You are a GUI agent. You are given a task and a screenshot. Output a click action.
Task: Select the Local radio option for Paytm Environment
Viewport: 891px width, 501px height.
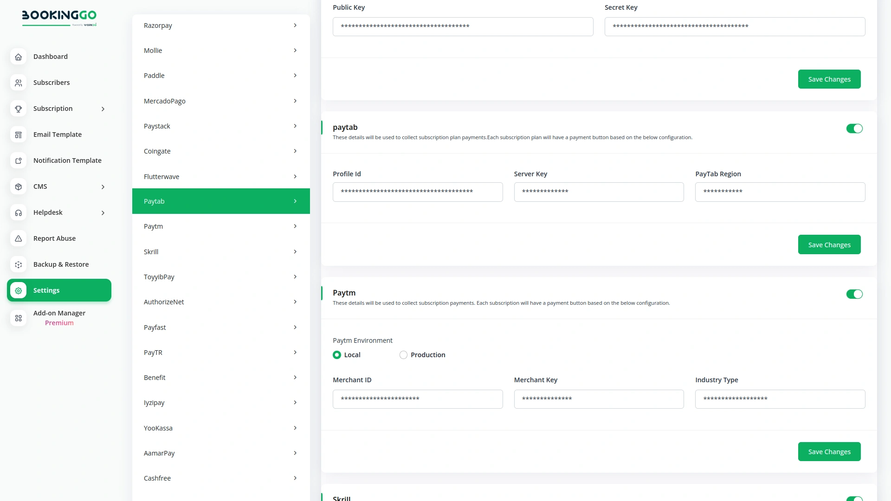click(337, 354)
